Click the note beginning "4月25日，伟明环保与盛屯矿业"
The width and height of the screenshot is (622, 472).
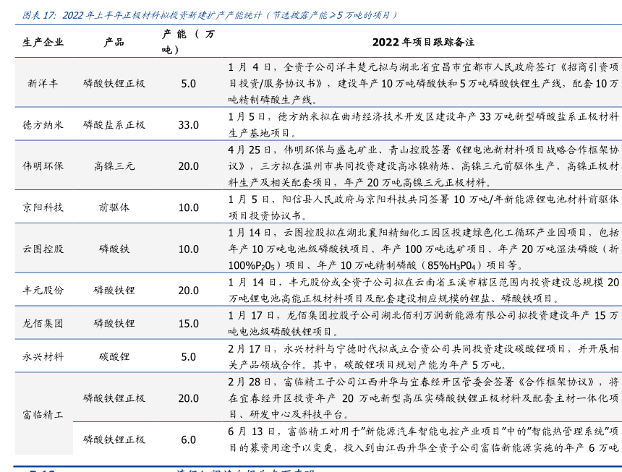pos(423,166)
